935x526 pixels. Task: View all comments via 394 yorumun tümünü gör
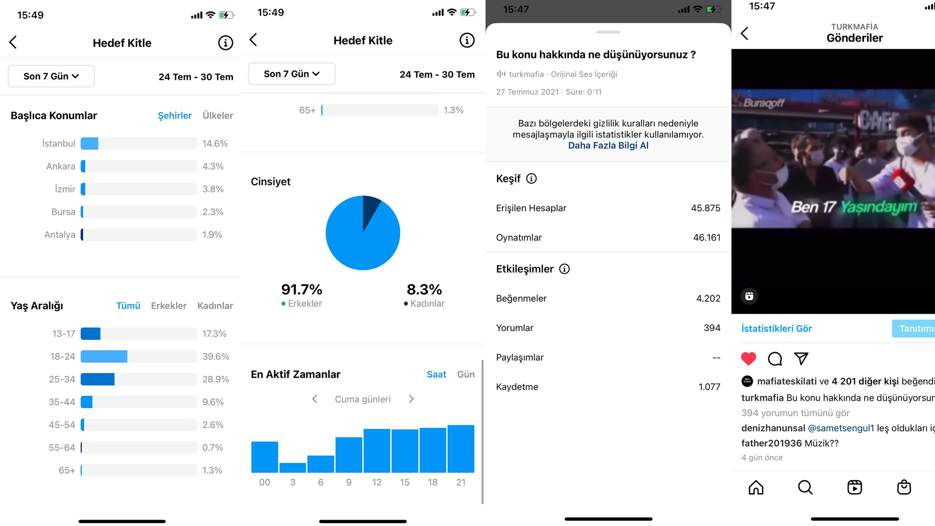click(x=795, y=413)
